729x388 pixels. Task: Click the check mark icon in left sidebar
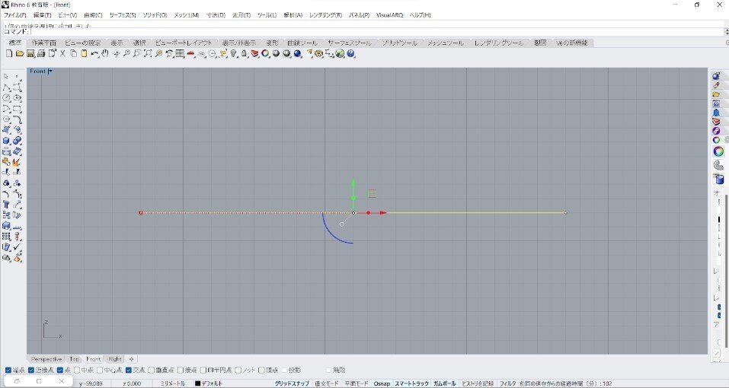point(18,247)
